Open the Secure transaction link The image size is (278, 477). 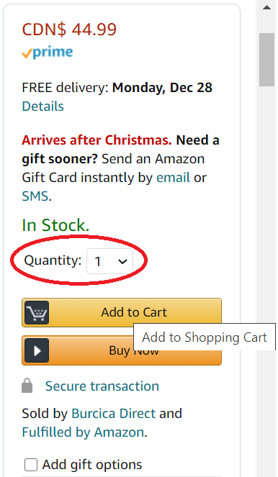click(x=102, y=386)
